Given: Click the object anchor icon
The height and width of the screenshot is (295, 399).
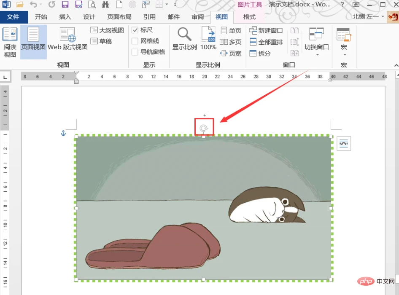Looking at the screenshot, I should coord(63,133).
